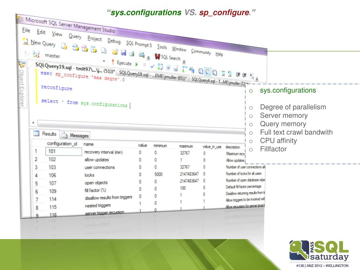Open the SQL Prompt 5 menu
Image resolution: width=360 pixels, height=270 pixels.
(139, 44)
